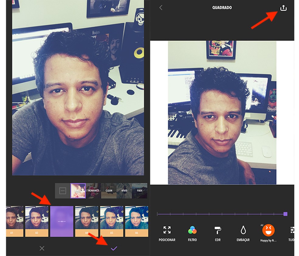
Task: Cancel filter selection with the X button
Action: (41, 248)
